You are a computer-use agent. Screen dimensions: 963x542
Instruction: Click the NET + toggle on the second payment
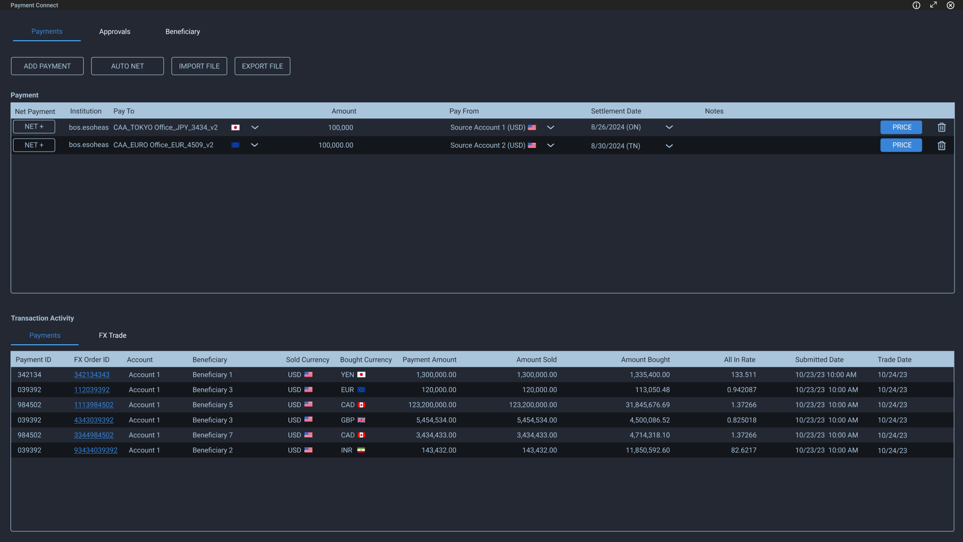click(x=34, y=145)
